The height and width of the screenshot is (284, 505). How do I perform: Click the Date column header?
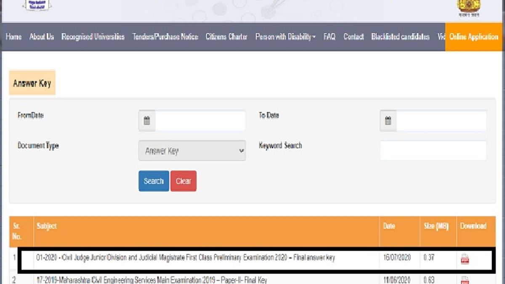(389, 226)
